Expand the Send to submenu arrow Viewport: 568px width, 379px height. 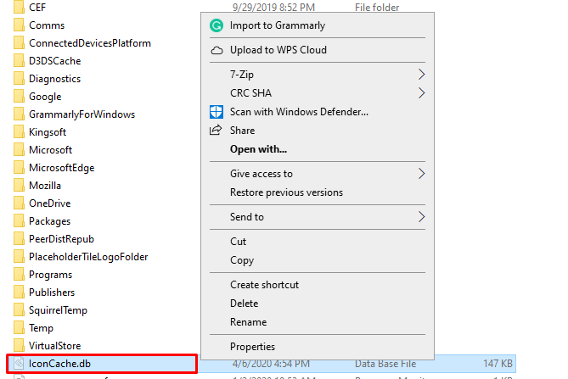pyautogui.click(x=422, y=217)
